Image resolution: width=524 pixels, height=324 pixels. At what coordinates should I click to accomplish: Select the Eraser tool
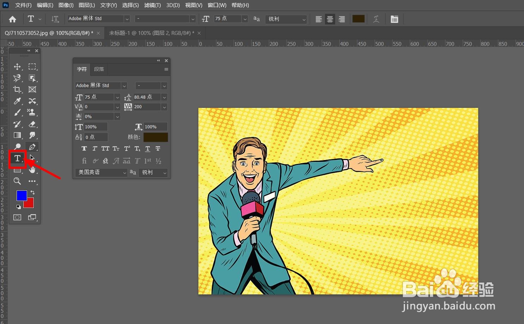tap(32, 124)
